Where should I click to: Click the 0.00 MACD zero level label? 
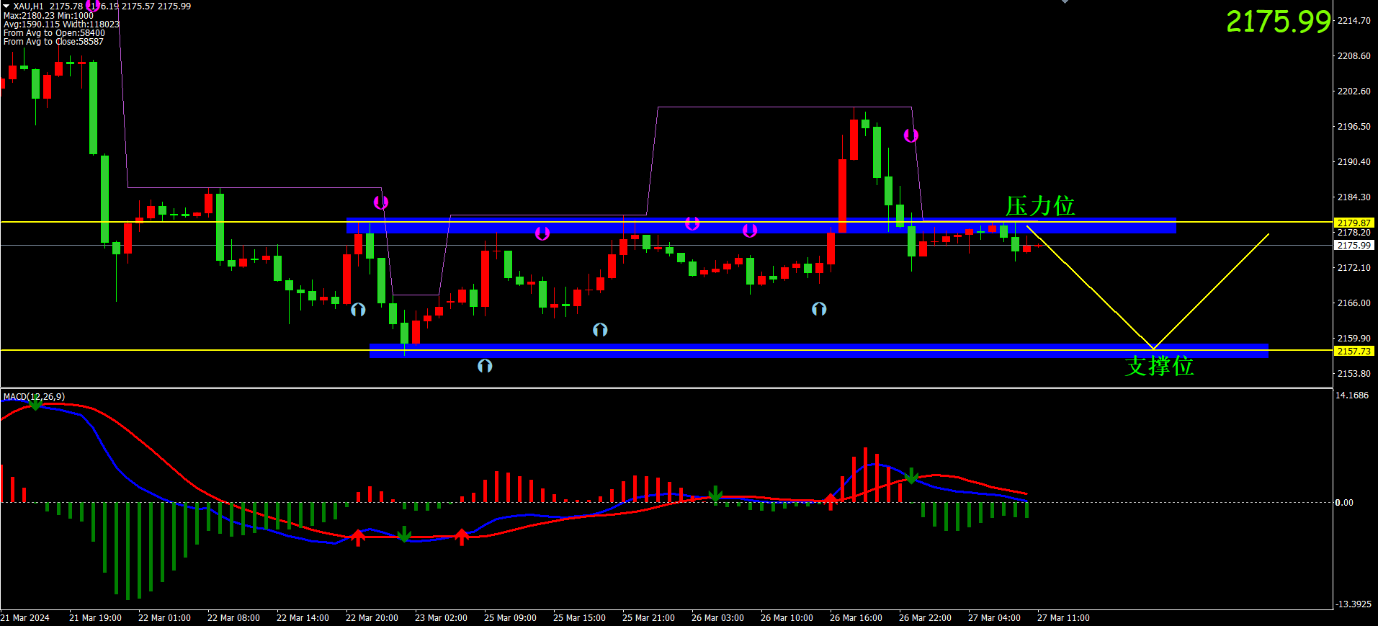[x=1344, y=503]
